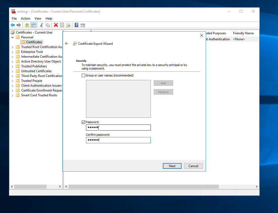Select the Certificates subfolder under Personal

tap(34, 42)
